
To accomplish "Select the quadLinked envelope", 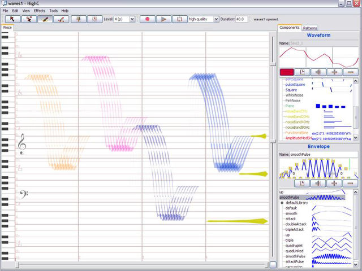I will coord(294,251).
